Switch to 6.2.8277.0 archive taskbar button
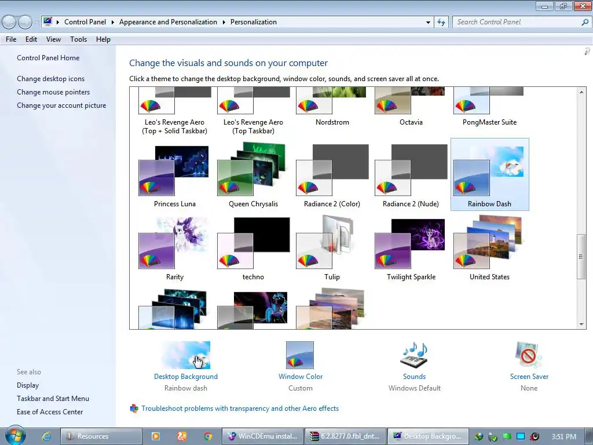This screenshot has width=593, height=445. coord(345,436)
